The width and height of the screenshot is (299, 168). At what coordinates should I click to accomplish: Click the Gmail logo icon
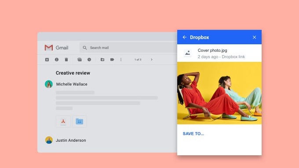coord(49,47)
